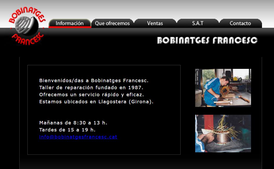Click the 'Tardes de 15 a 19 h.' line
This screenshot has width=274, height=169.
coord(67,130)
